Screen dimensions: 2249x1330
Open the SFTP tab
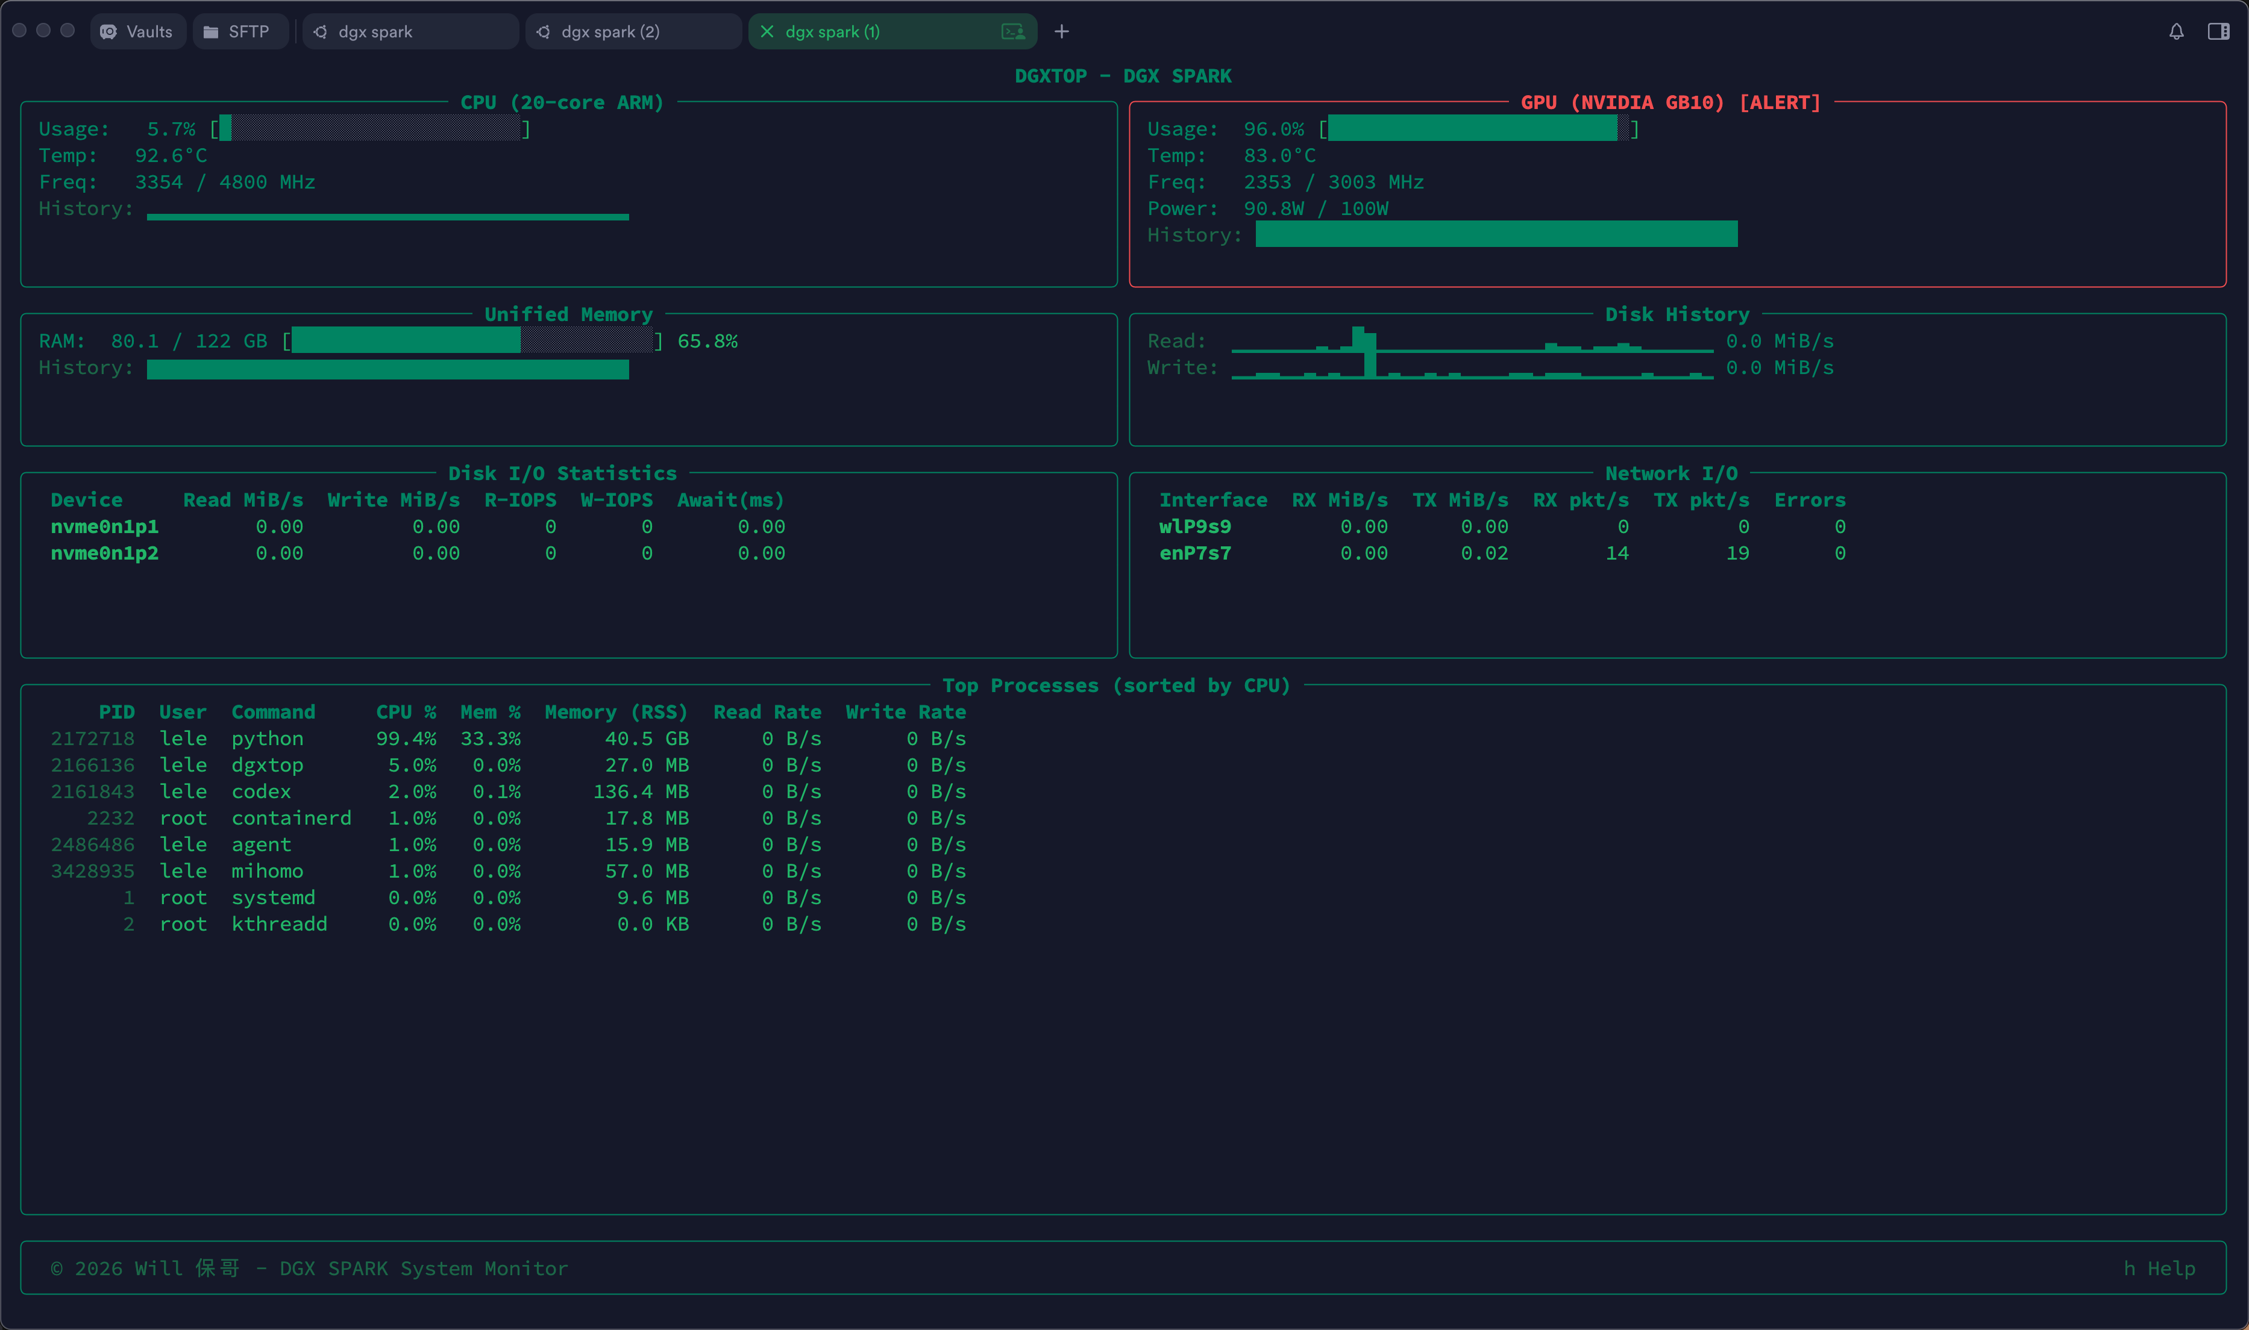point(239,31)
